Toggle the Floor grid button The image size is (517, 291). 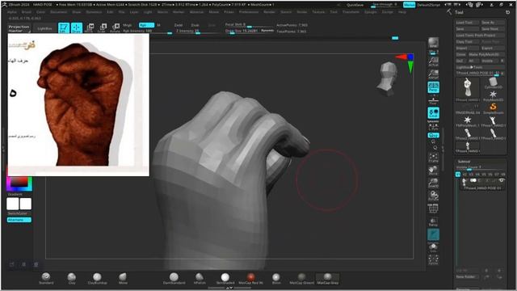tap(433, 100)
